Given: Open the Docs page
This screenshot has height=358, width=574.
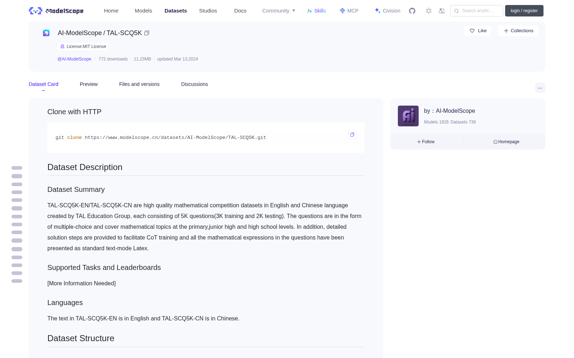Looking at the screenshot, I should (x=240, y=11).
